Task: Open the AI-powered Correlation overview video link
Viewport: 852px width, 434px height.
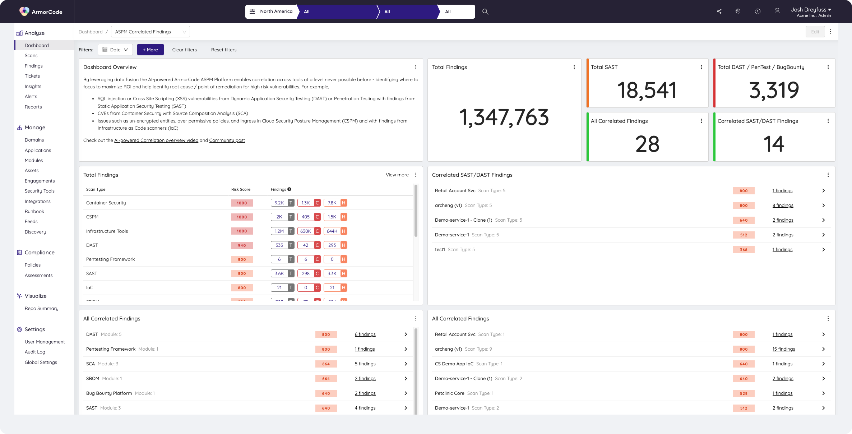Action: 156,140
